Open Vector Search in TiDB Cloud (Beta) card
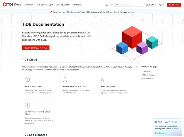 click(x=39, y=113)
